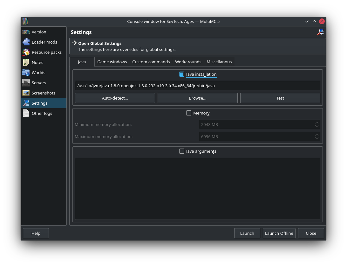The height and width of the screenshot is (265, 347).
Task: Click the Java path input field
Action: click(197, 86)
